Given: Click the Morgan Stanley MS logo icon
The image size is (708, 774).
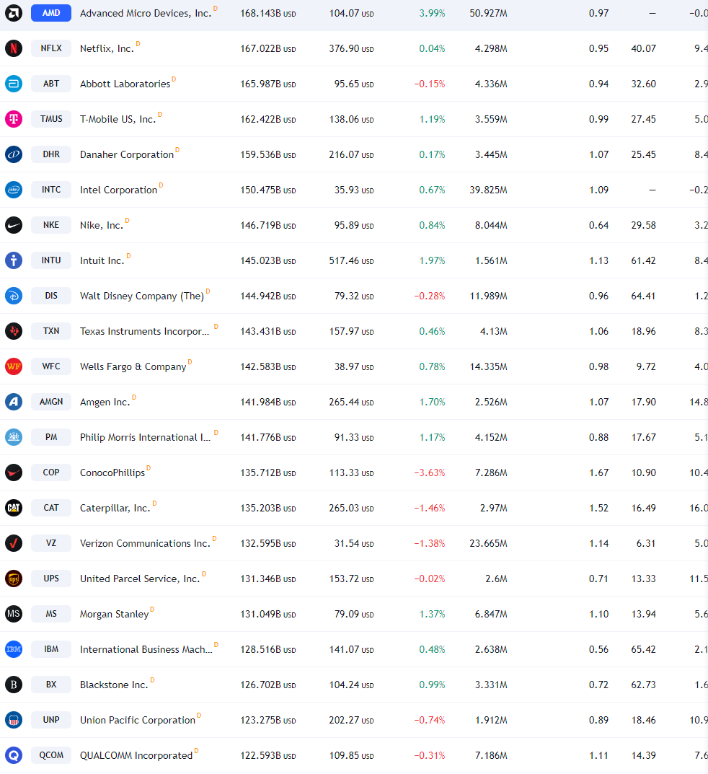Looking at the screenshot, I should click(x=14, y=614).
